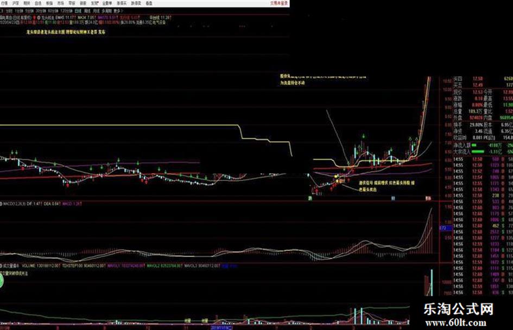Click the 现价 label
This screenshot has height=330, width=513.
(x=458, y=93)
